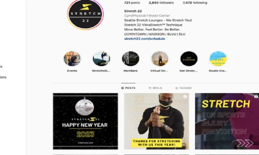Click the 721 posts count
The height and width of the screenshot is (155, 259).
pyautogui.click(x=132, y=3)
